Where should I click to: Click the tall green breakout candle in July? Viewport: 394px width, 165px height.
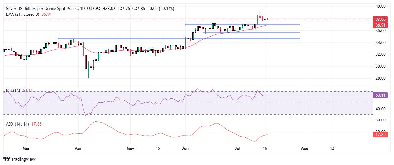[257, 20]
